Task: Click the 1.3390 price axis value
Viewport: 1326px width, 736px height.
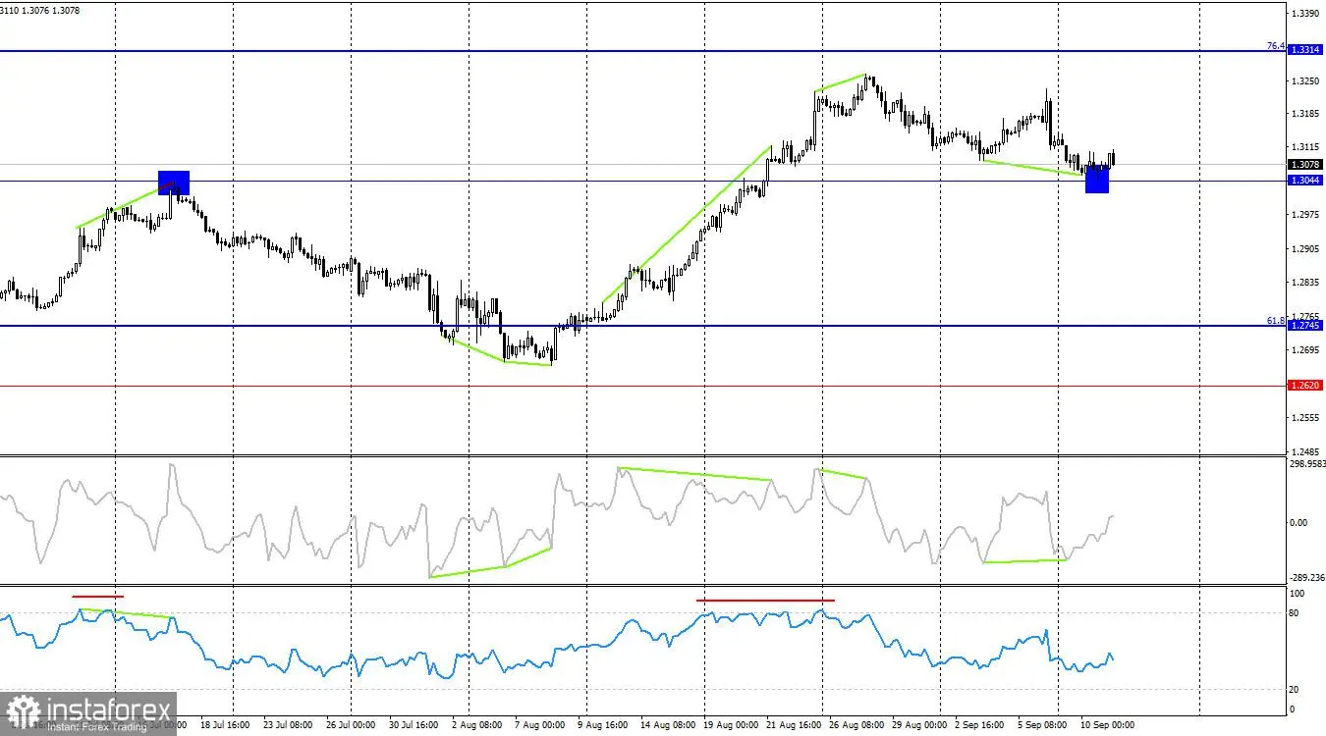Action: (1307, 14)
